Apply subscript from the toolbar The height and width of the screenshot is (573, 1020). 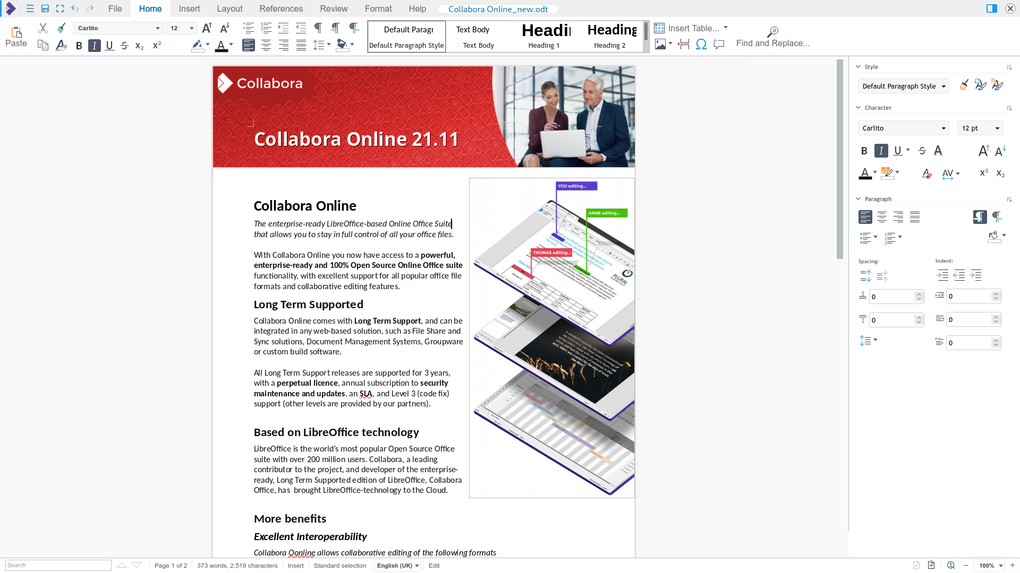point(139,46)
